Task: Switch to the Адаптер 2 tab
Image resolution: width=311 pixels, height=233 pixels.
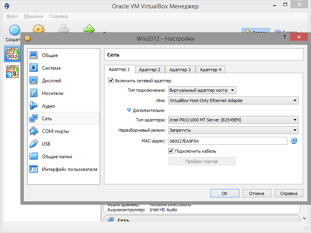Action: (150, 70)
